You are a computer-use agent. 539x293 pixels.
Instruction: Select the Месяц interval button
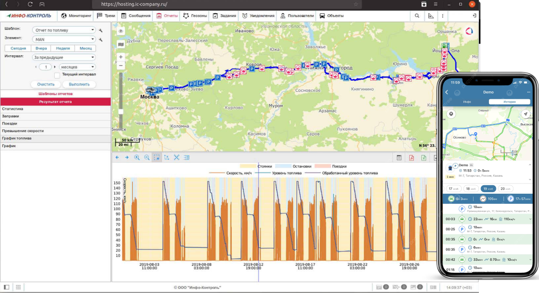pos(86,48)
